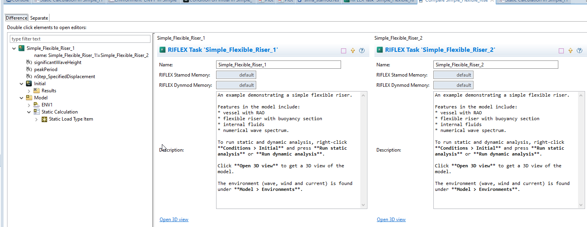
Task: Click the help icon in Simple_Flexible_Riser_1 panel
Action: point(362,50)
